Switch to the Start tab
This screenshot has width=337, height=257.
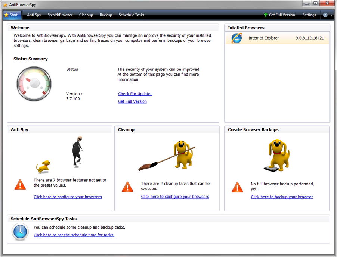(12, 15)
